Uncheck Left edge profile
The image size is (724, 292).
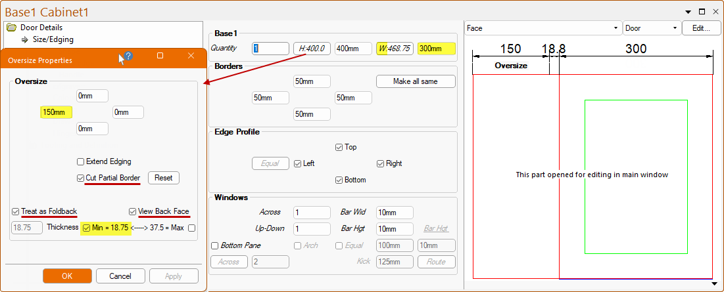(x=297, y=163)
